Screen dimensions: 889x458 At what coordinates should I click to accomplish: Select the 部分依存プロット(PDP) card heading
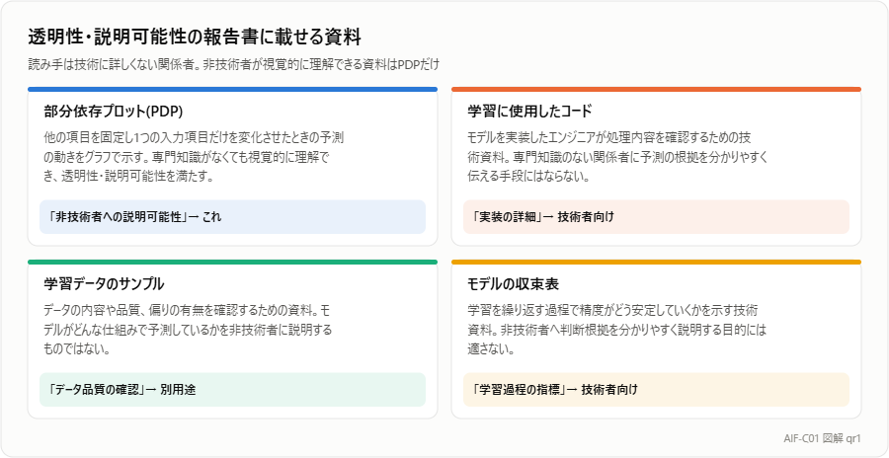pos(114,112)
